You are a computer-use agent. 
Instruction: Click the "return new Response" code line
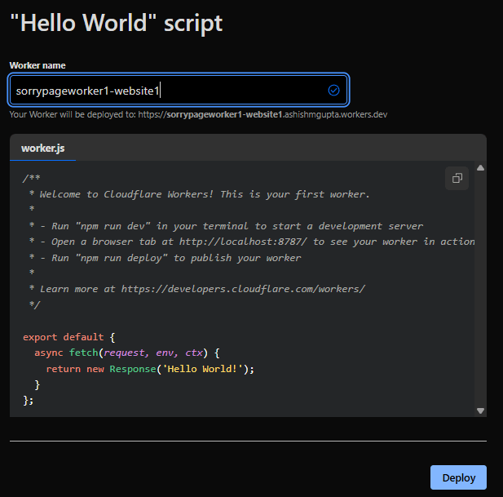tap(150, 369)
